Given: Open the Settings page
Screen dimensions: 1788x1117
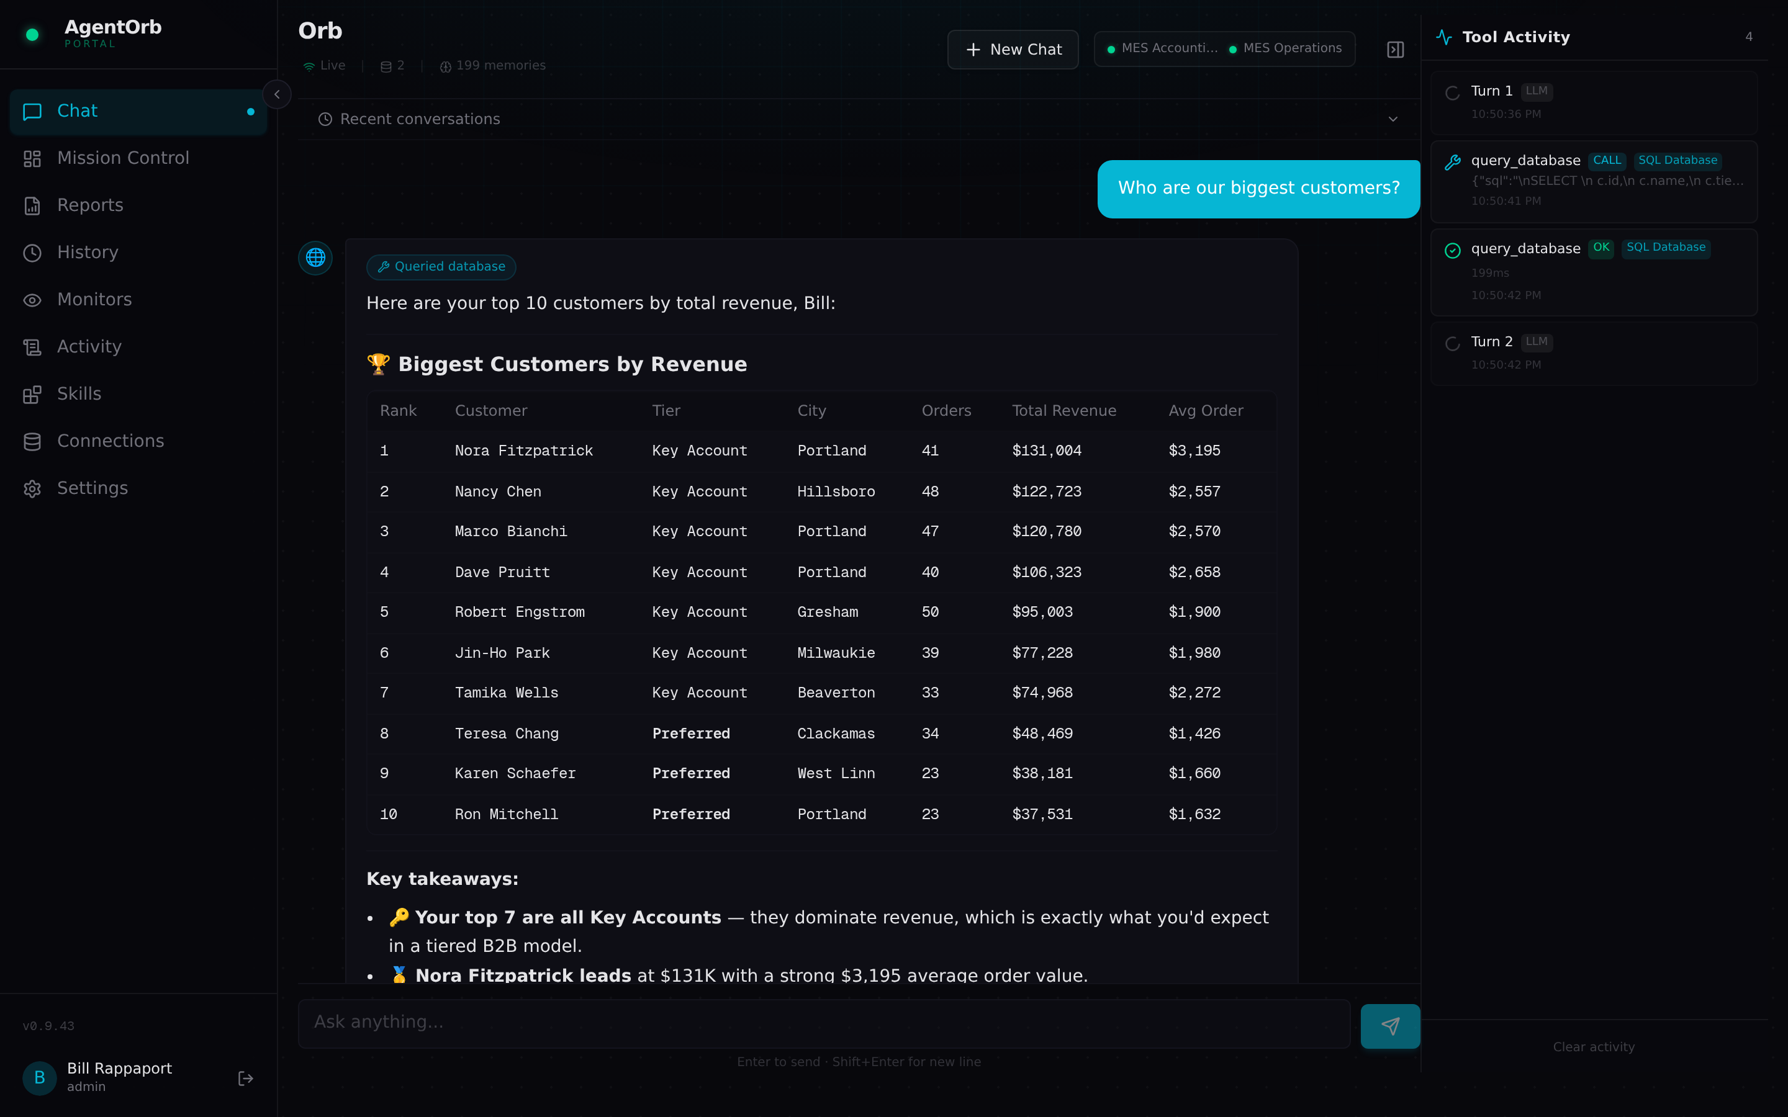Looking at the screenshot, I should click(x=138, y=488).
